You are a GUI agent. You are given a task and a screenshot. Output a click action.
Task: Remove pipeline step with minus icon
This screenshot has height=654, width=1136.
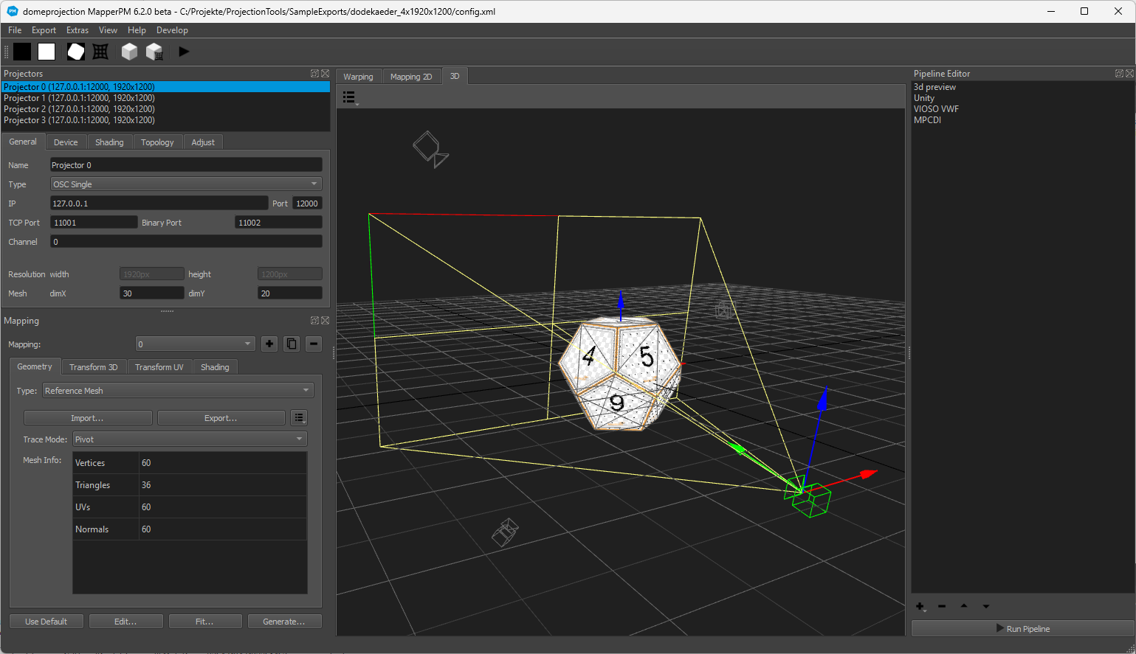(942, 606)
